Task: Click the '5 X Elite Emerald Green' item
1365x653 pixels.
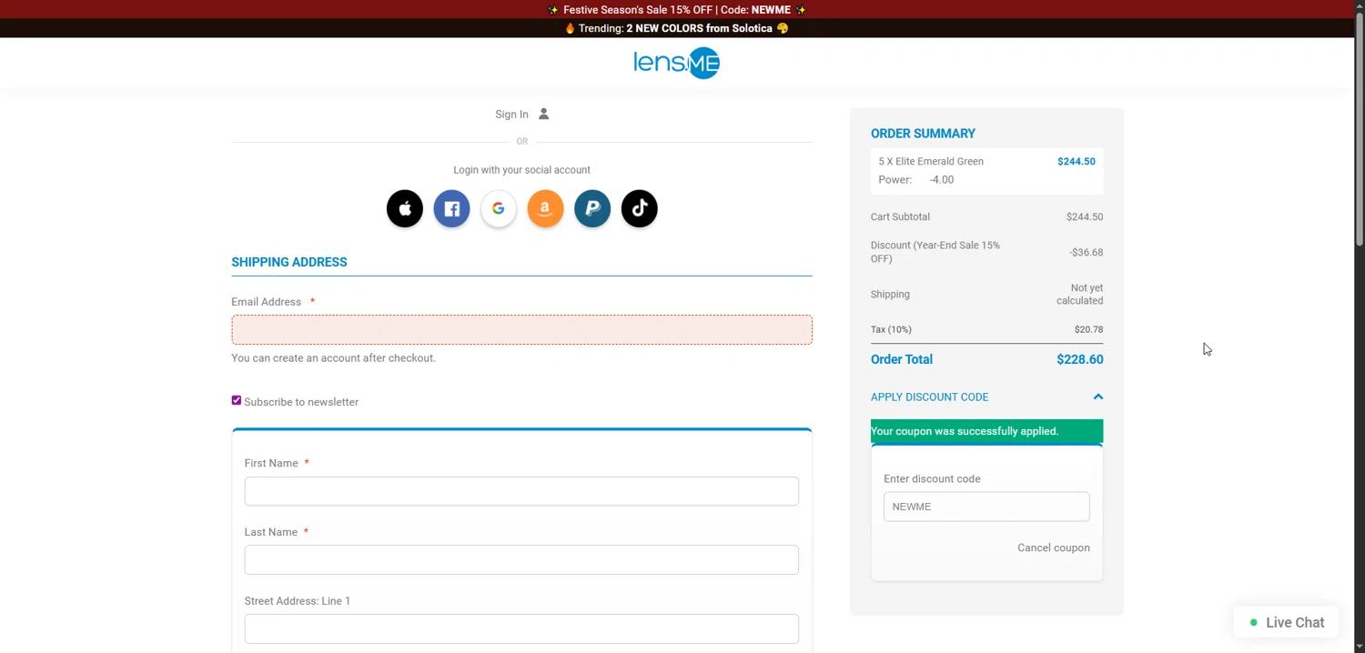Action: click(x=931, y=161)
